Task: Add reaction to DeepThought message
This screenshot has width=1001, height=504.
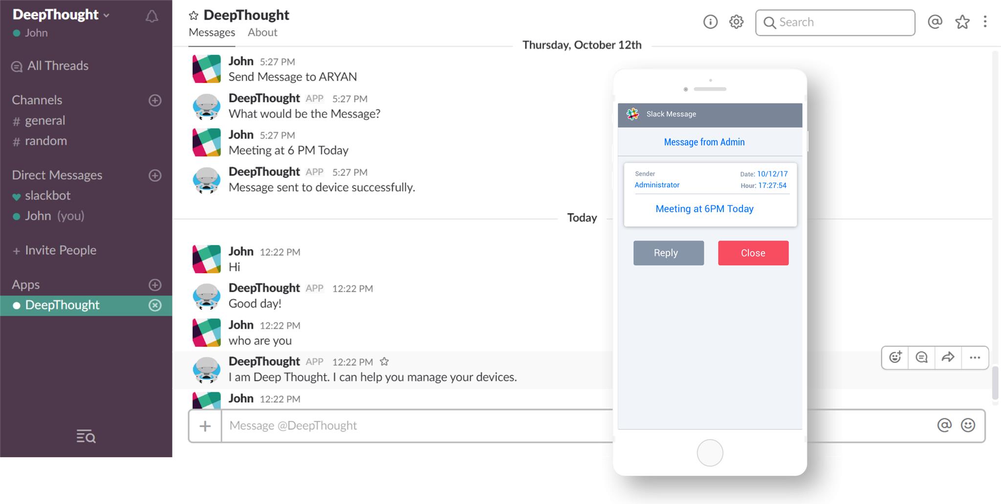Action: pos(895,358)
